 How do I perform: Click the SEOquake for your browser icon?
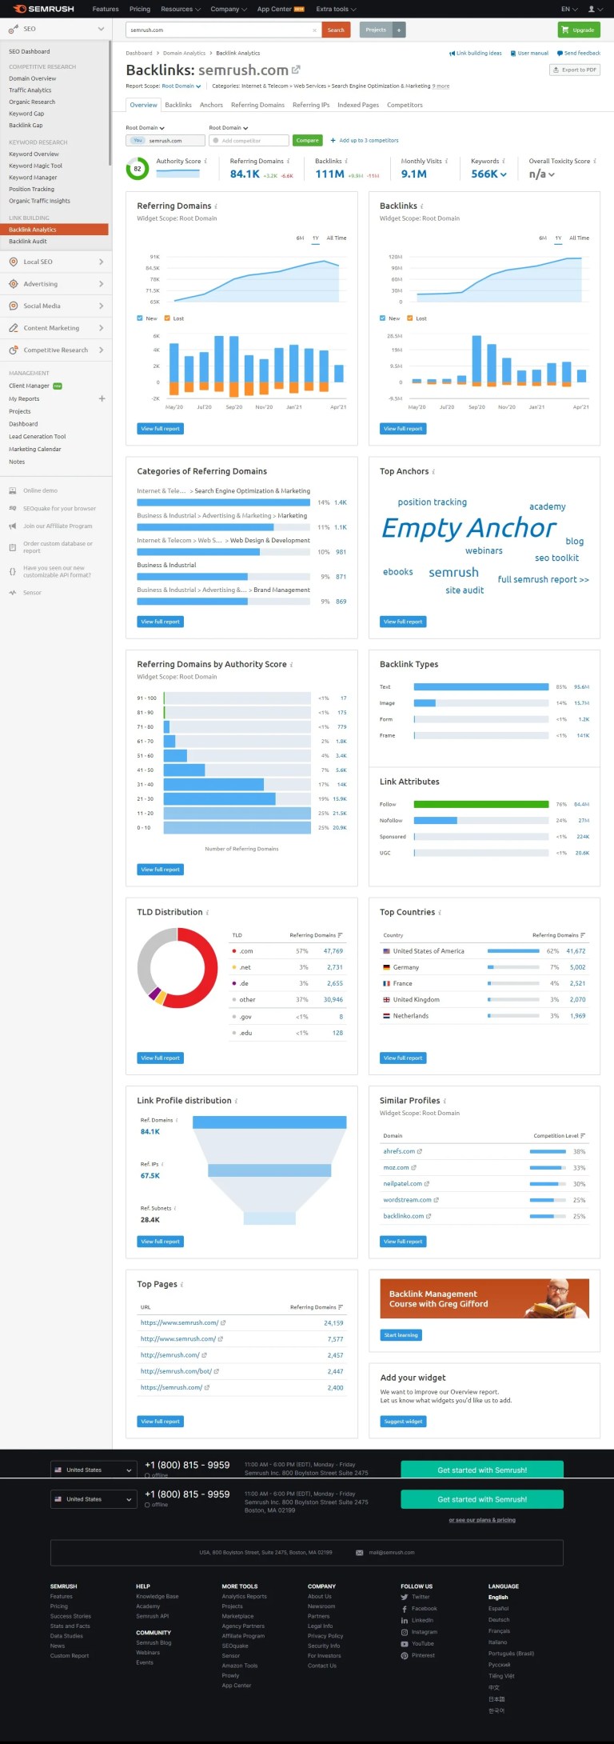coord(13,508)
